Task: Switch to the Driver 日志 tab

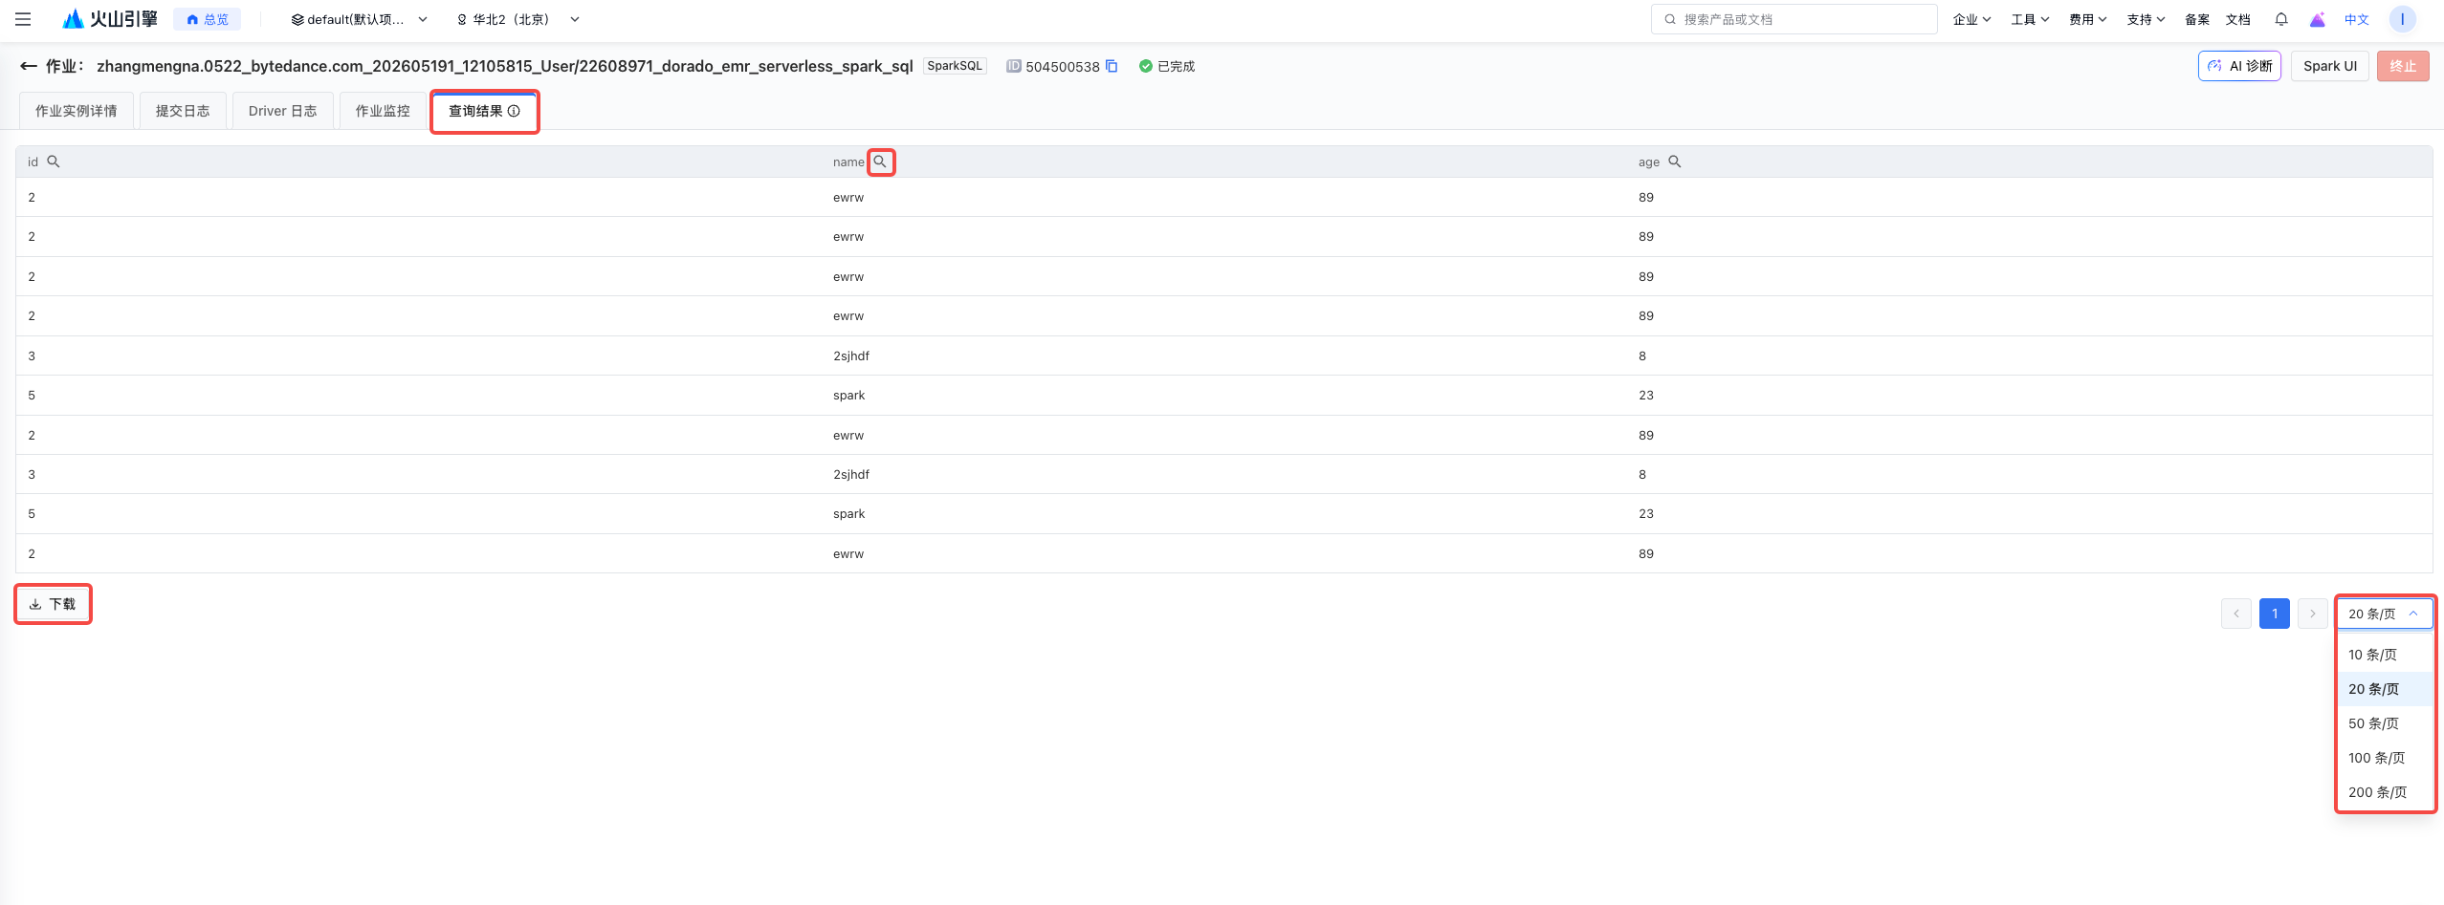Action: click(282, 111)
